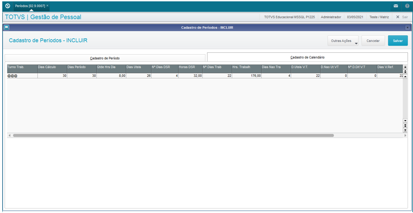Click the Dias Cálculo column header
The height and width of the screenshot is (213, 413).
coord(52,69)
